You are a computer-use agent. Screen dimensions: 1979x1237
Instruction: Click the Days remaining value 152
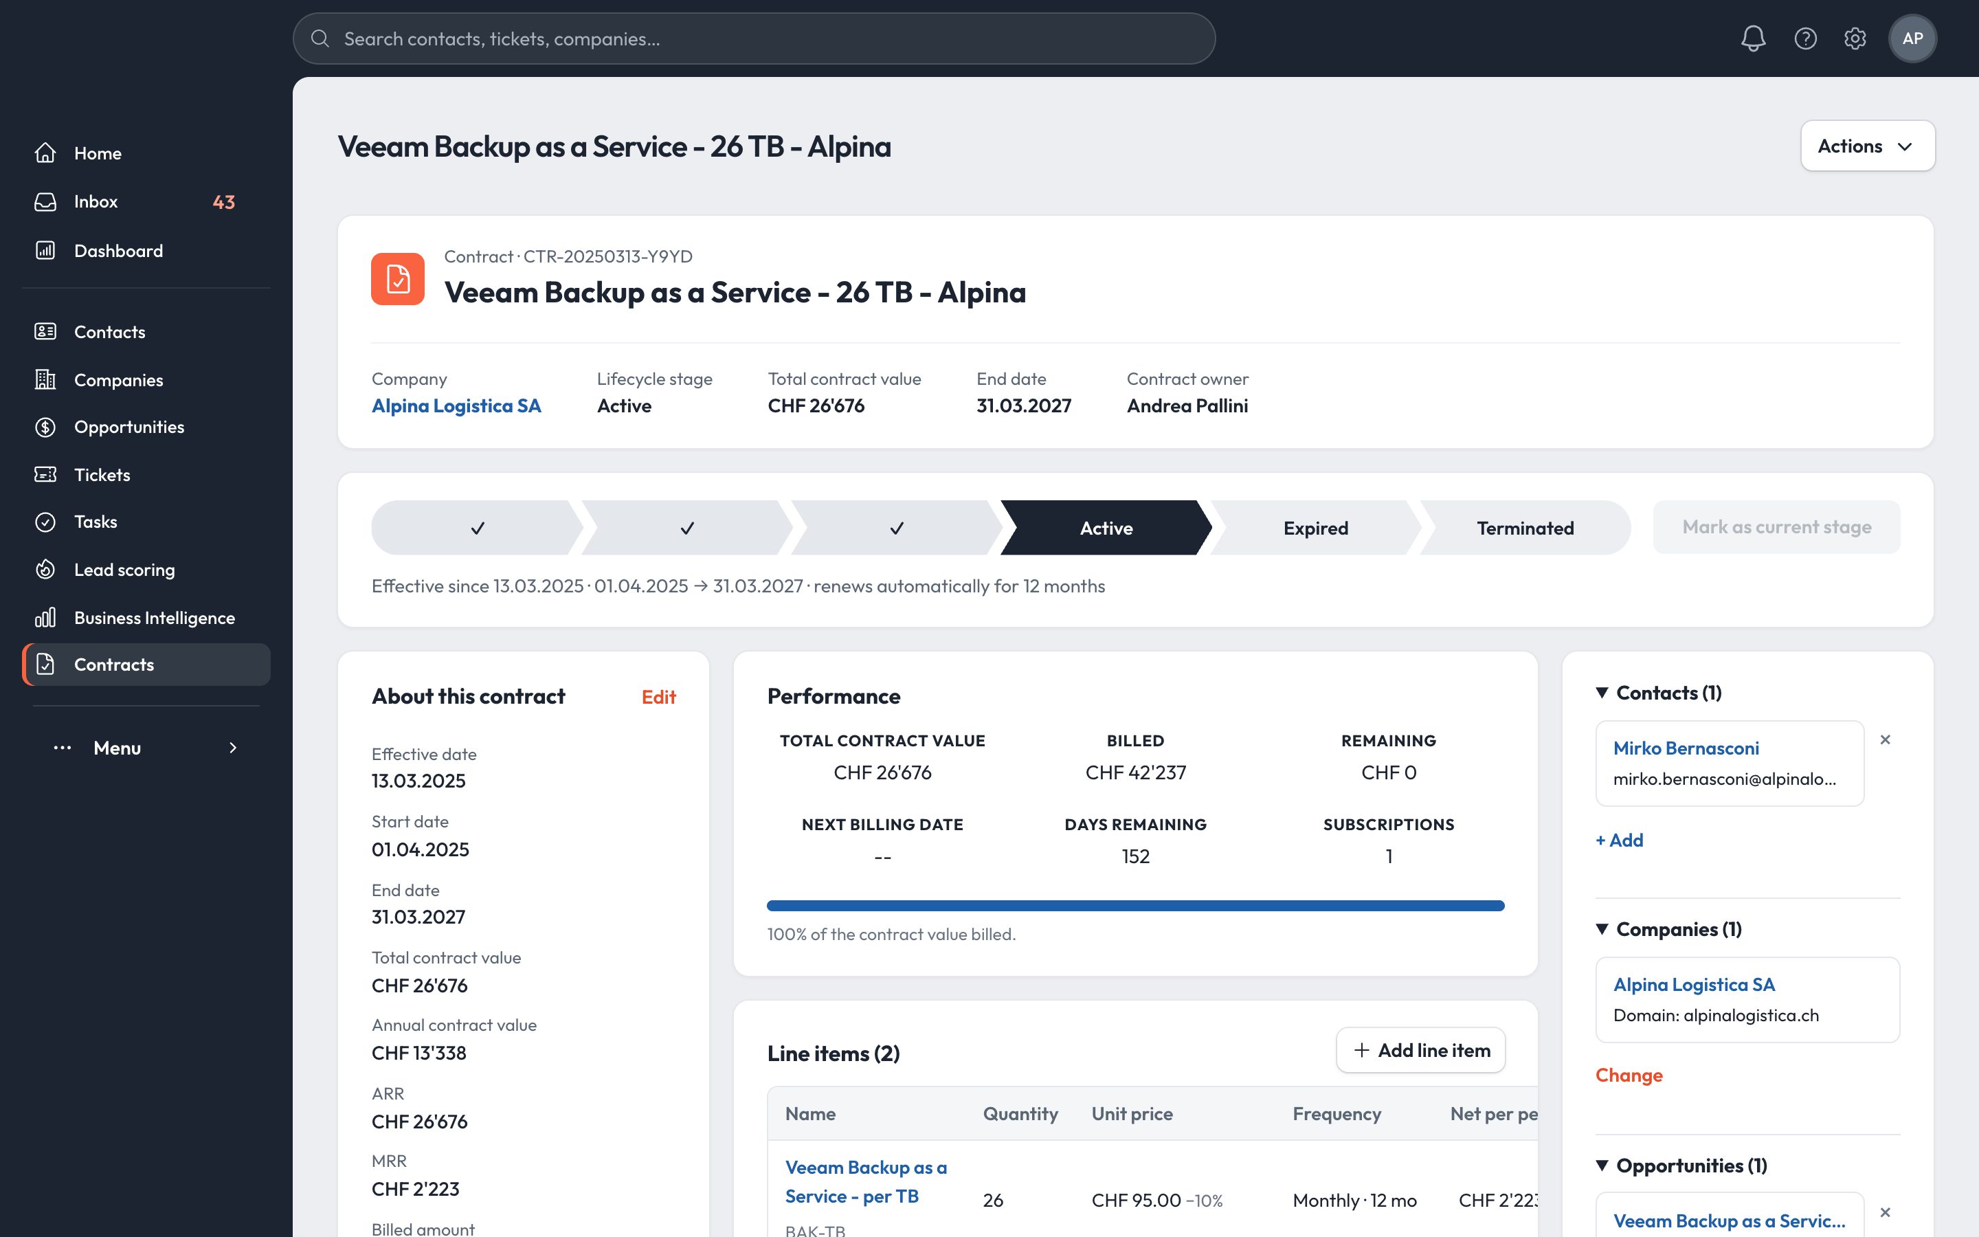tap(1135, 856)
